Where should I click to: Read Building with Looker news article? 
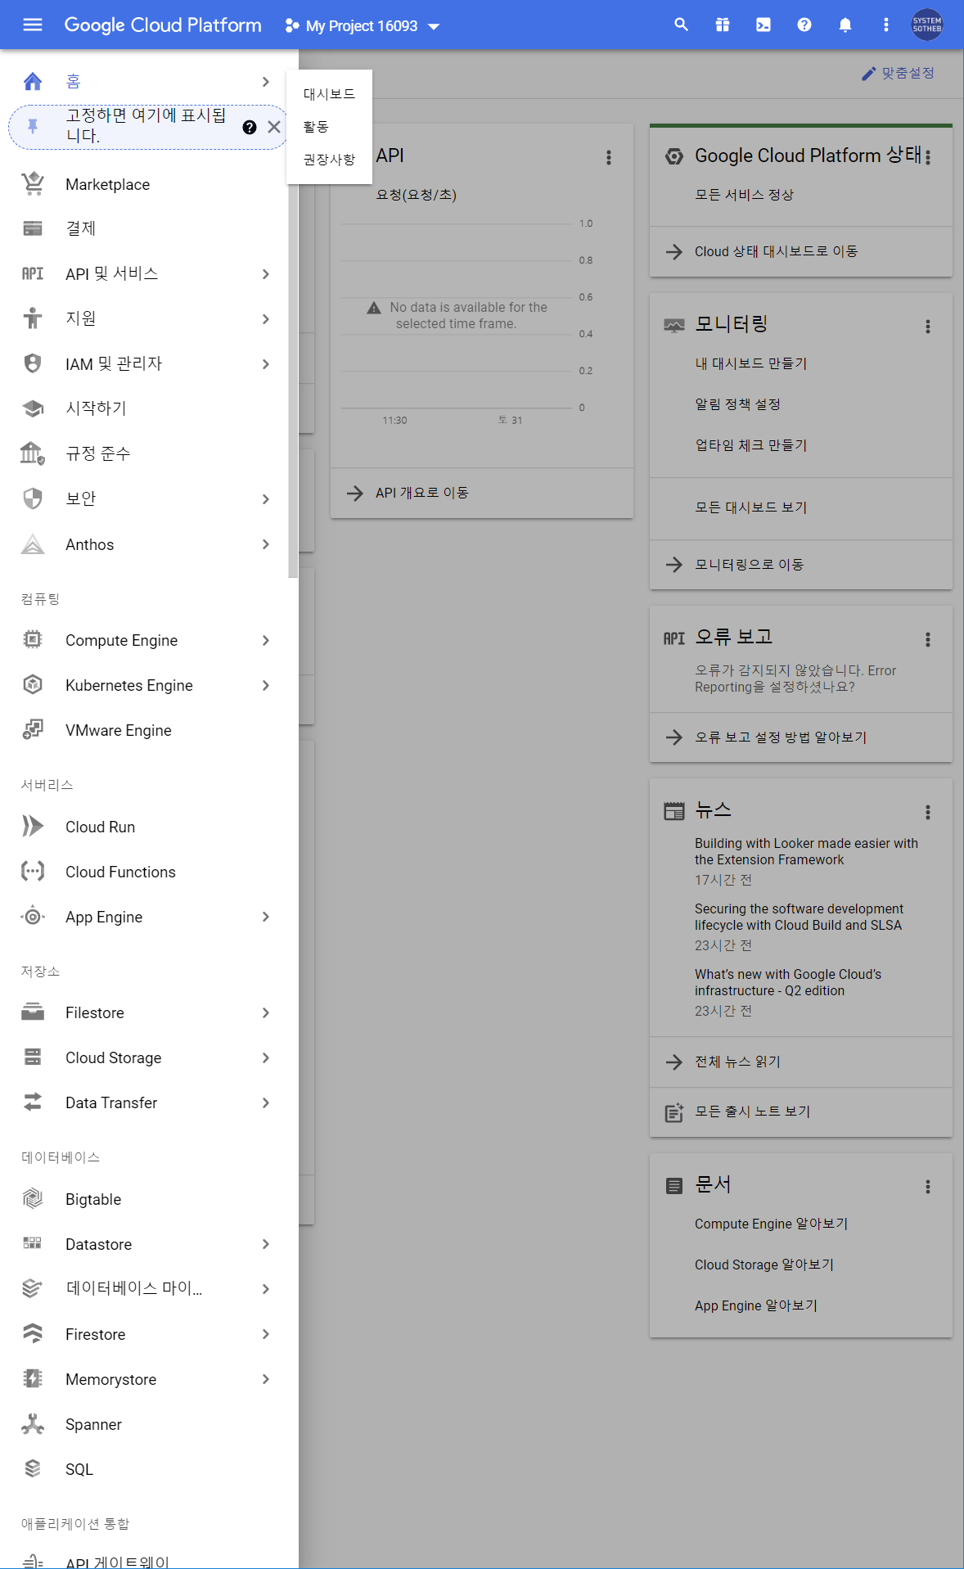tap(806, 851)
